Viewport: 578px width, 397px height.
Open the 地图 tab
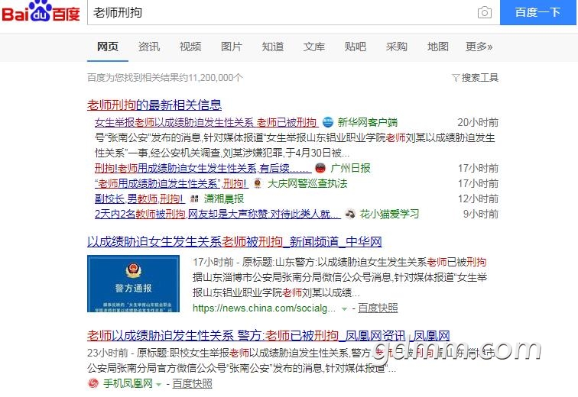pyautogui.click(x=438, y=47)
